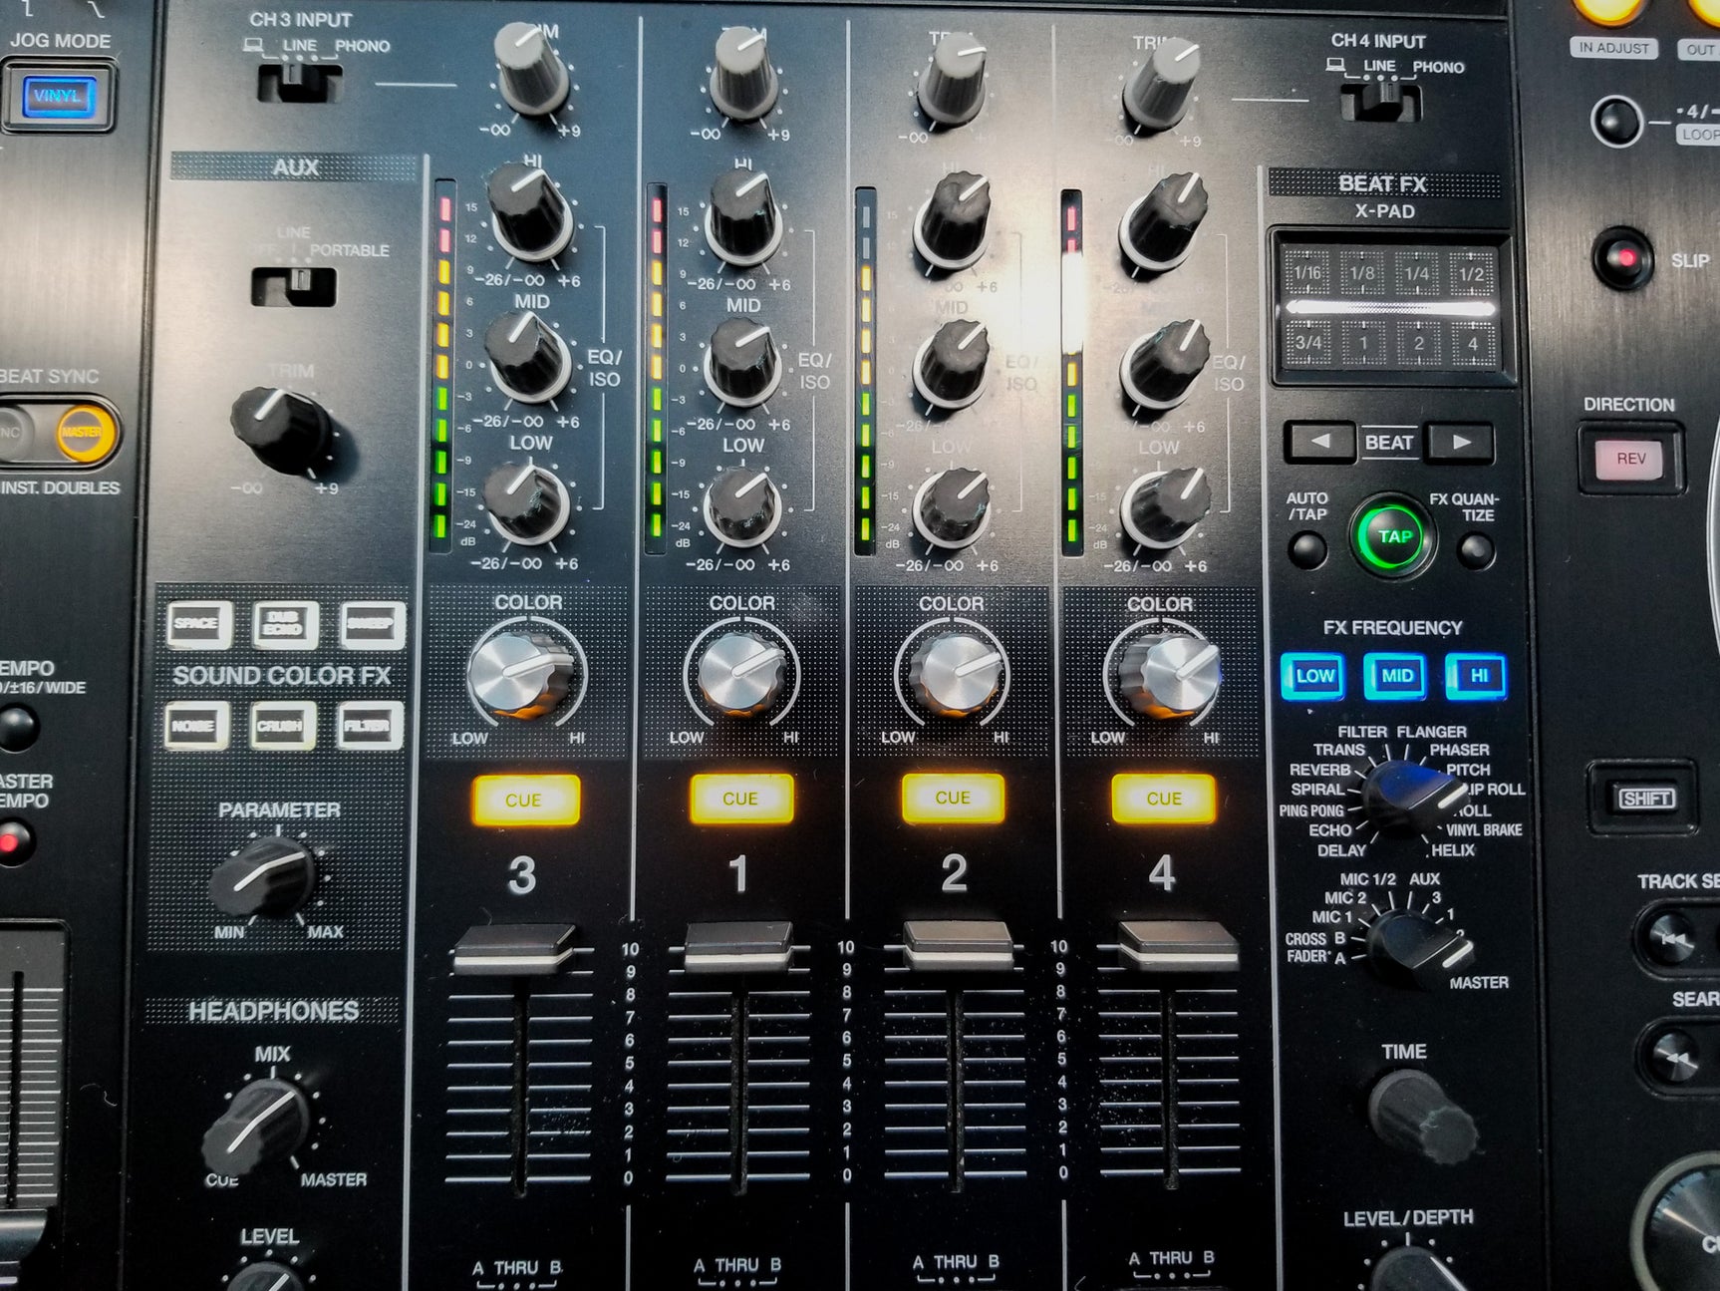Select the 1 beat pad on X-PAD
1720x1291 pixels.
1362,343
